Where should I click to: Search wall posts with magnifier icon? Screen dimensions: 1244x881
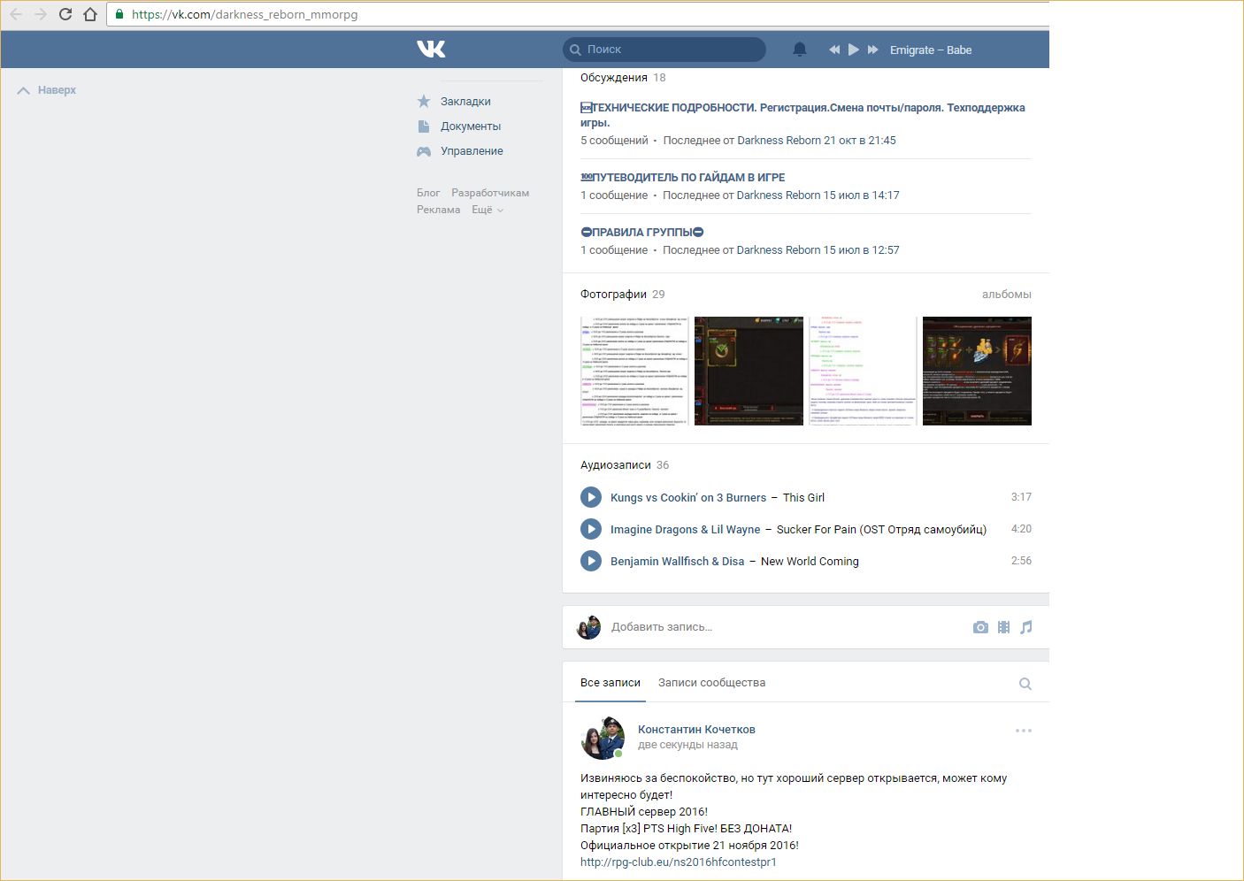[1025, 684]
